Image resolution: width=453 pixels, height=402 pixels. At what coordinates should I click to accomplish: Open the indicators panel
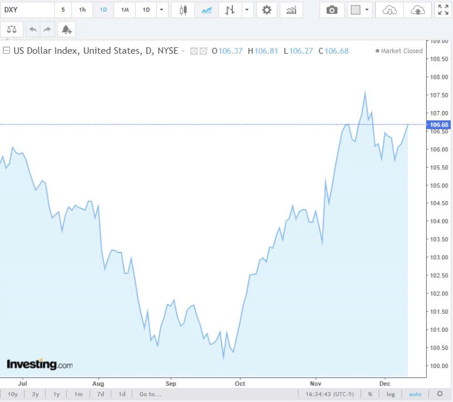[x=291, y=10]
